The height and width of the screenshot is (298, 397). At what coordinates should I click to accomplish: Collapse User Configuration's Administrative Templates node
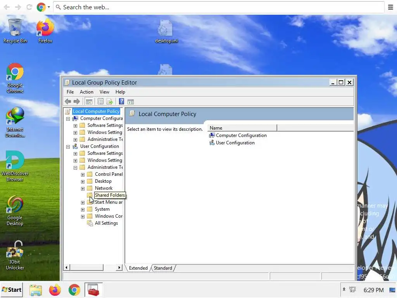(75, 168)
